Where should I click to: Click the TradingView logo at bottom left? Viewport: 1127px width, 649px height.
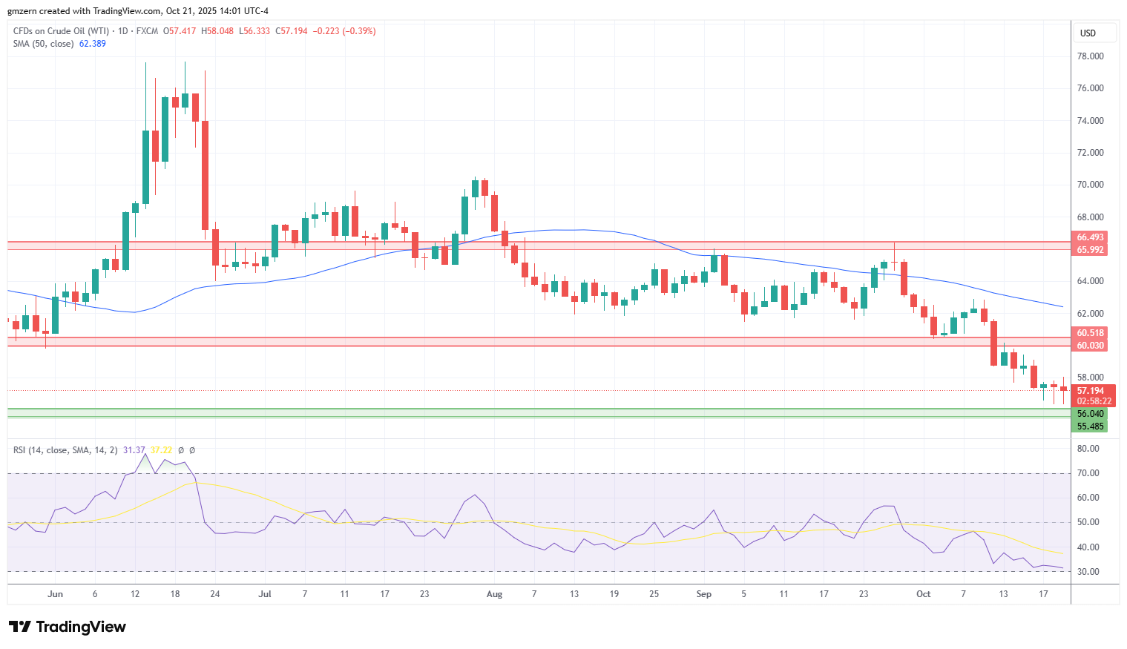(x=68, y=627)
